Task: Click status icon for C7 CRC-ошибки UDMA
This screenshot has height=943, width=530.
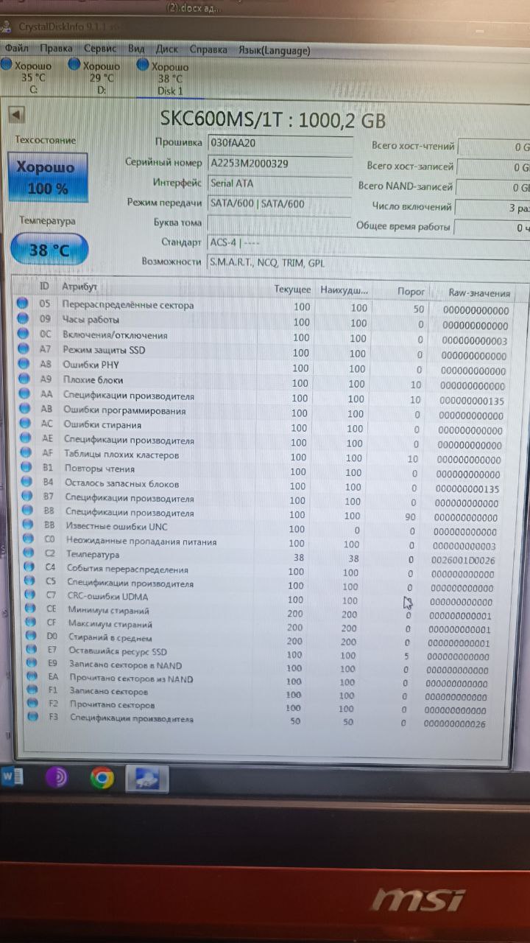Action: (x=30, y=595)
